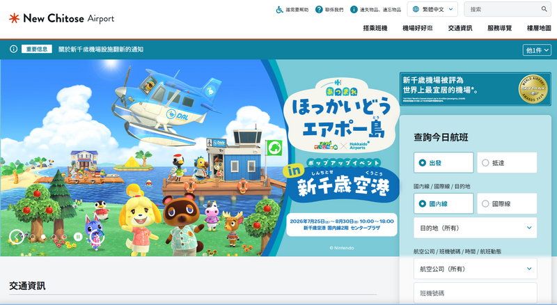The image size is (557, 305).
Task: Click the search magnifier icon
Action: [544, 9]
